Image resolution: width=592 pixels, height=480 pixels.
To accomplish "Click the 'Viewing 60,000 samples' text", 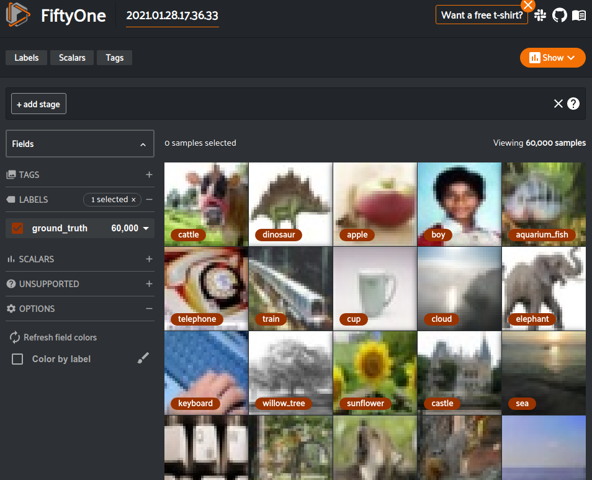I will 539,143.
